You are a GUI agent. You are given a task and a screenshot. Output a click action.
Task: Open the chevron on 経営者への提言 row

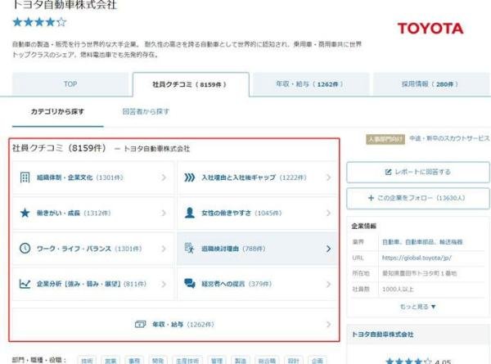328,284
